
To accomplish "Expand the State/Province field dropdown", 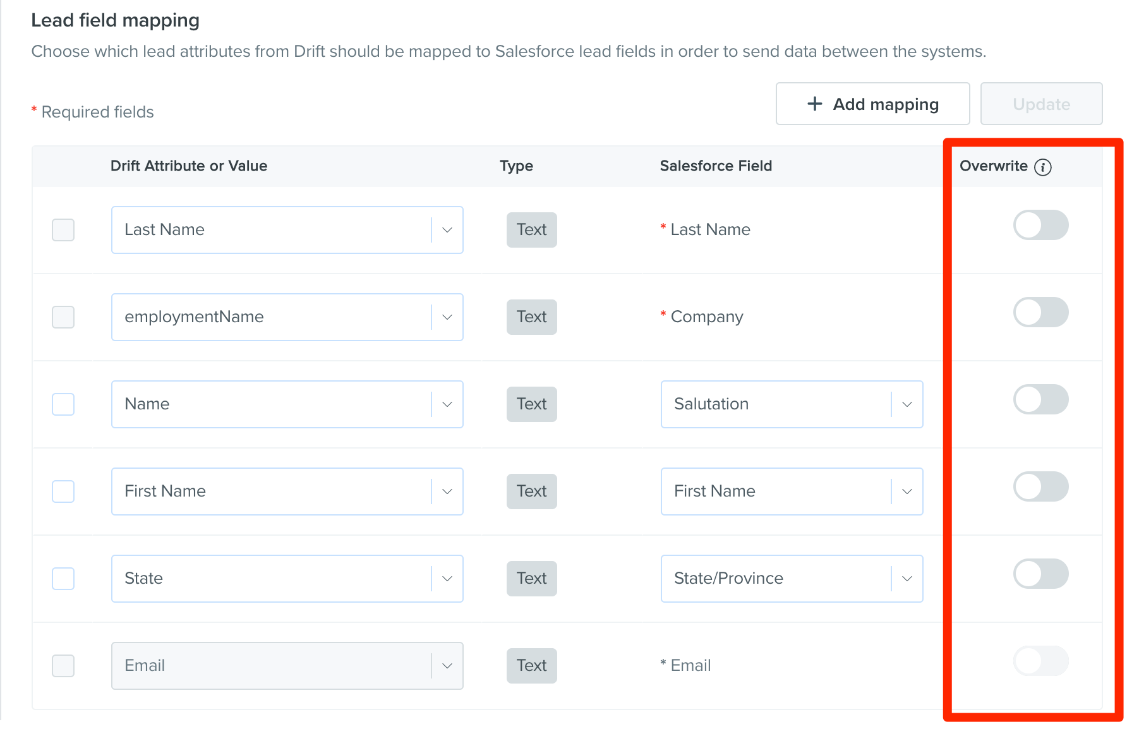I will (792, 579).
